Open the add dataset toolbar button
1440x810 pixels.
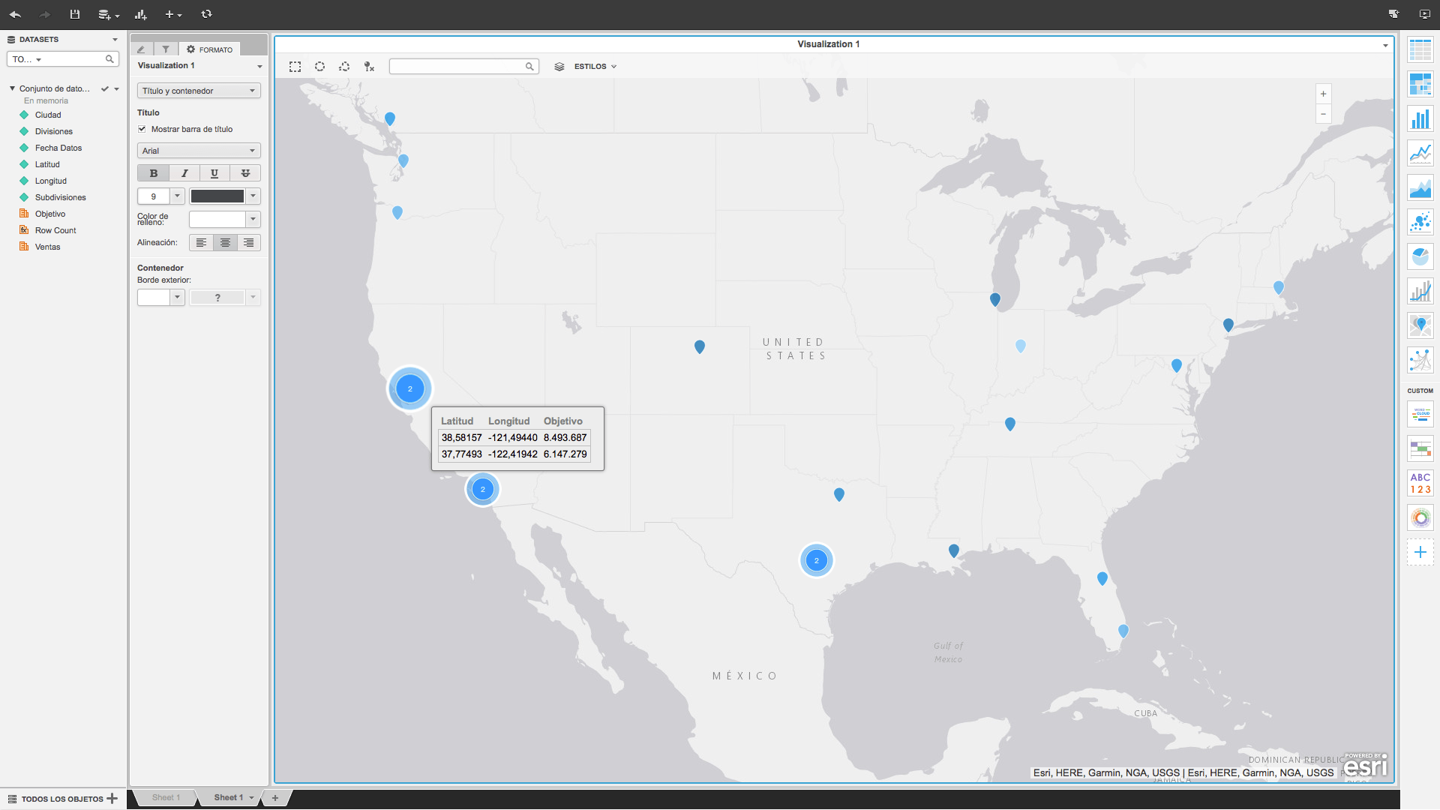(x=108, y=14)
